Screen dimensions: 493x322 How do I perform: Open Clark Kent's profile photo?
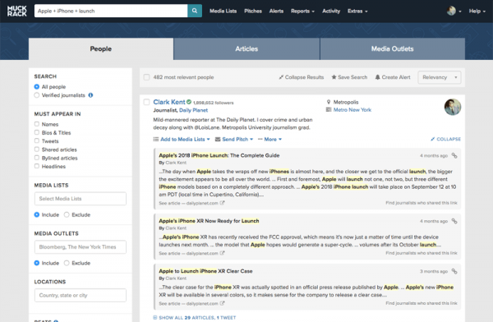[x=453, y=107]
